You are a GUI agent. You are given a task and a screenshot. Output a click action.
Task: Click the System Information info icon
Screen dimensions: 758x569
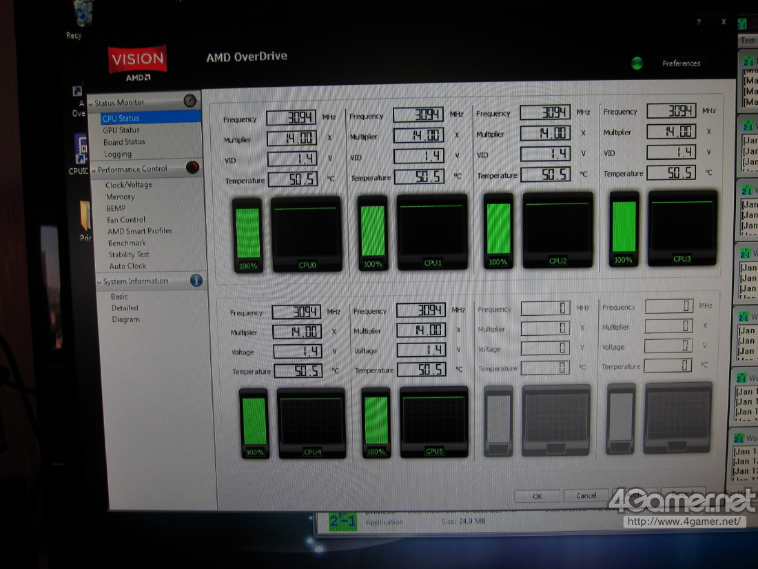point(196,280)
